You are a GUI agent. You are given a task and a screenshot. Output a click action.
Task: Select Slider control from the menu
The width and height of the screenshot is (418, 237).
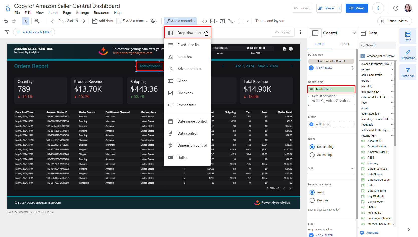pyautogui.click(x=182, y=81)
